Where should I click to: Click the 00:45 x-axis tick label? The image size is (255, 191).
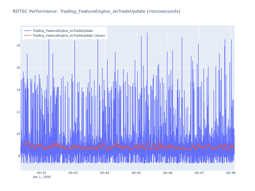tap(136, 173)
